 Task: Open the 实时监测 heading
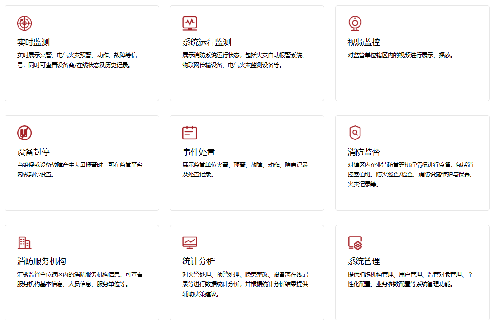point(33,42)
